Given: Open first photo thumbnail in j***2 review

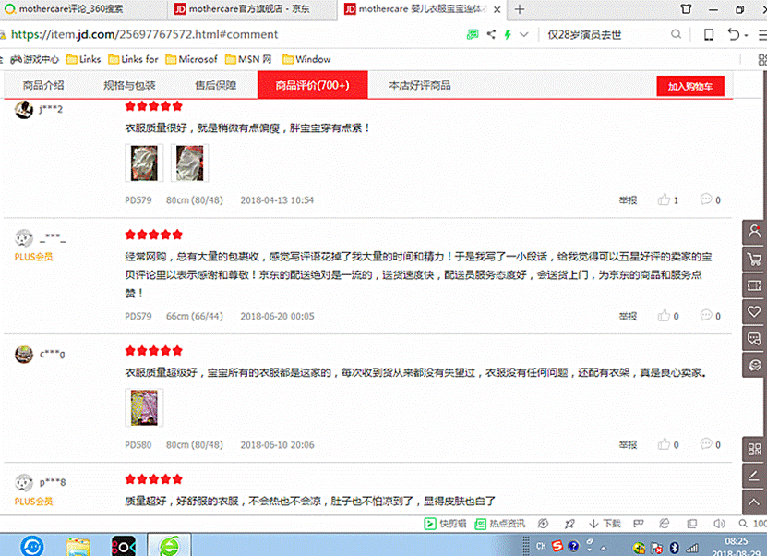Looking at the screenshot, I should (138, 163).
